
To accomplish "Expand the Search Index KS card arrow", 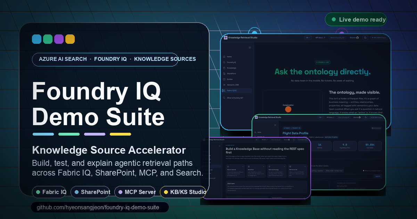I will [243, 167].
